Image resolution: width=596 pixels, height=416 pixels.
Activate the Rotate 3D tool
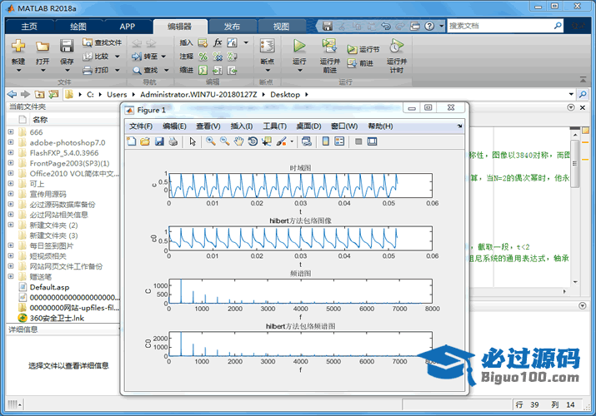point(253,141)
